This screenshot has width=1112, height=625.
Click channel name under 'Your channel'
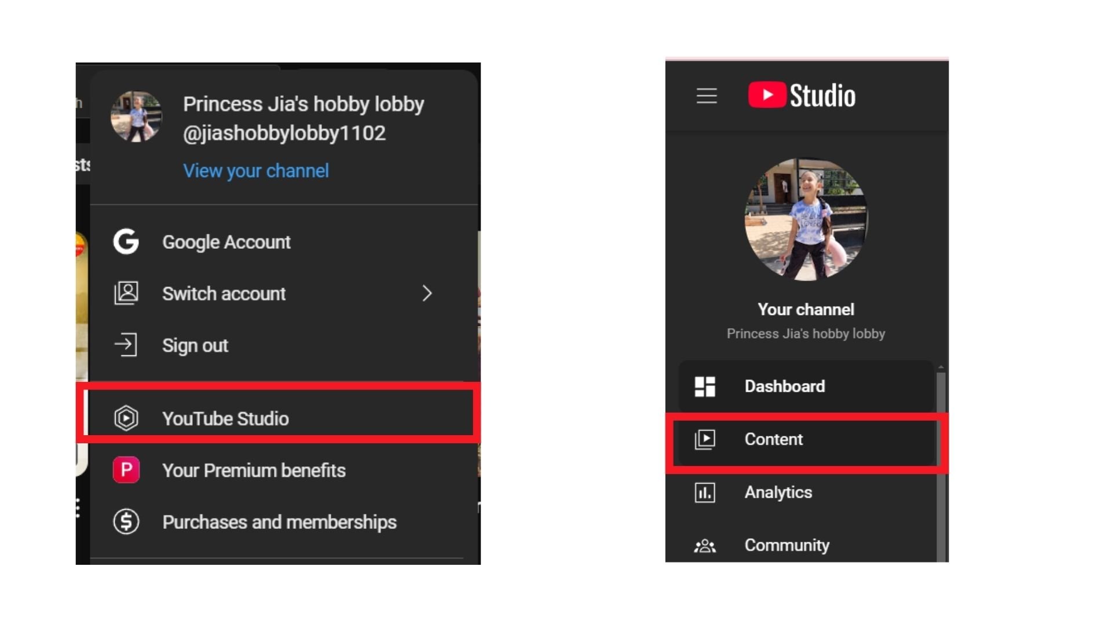pos(806,333)
